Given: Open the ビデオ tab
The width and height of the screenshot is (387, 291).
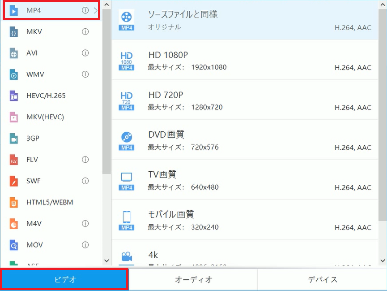Looking at the screenshot, I should pyautogui.click(x=65, y=280).
